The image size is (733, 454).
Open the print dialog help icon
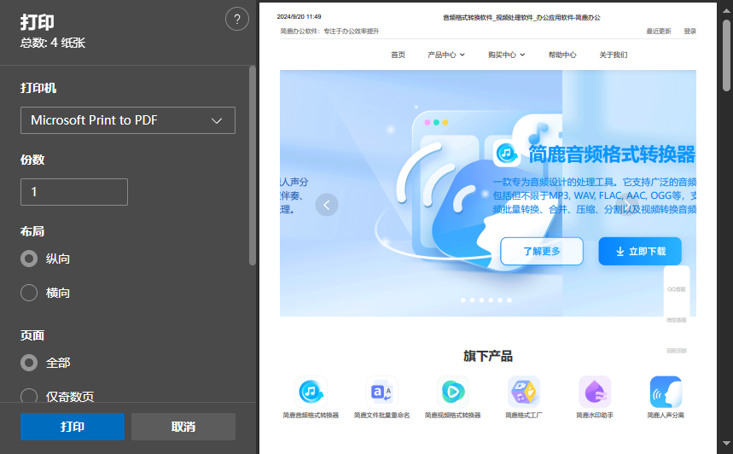point(237,19)
